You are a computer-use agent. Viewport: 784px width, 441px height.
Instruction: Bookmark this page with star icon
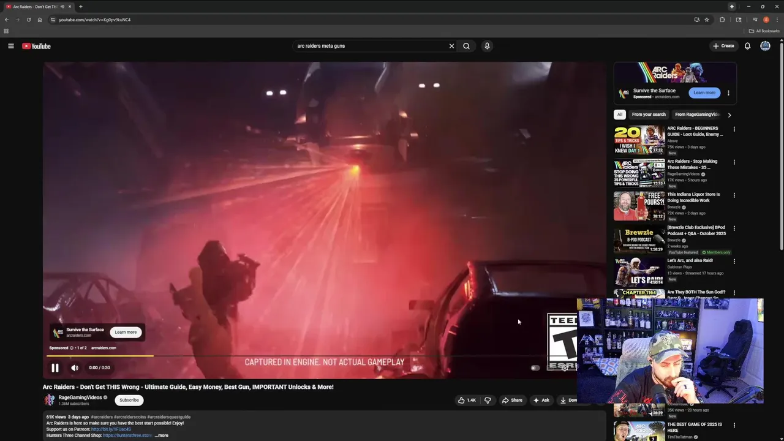tap(706, 20)
